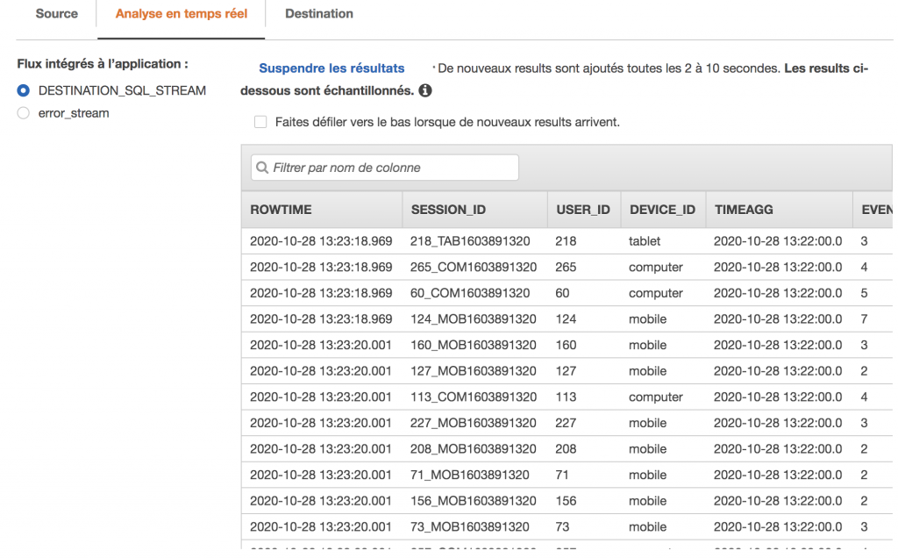Screen dimensions: 898x558
Task: Switch to the Destination tab
Action: pos(318,13)
